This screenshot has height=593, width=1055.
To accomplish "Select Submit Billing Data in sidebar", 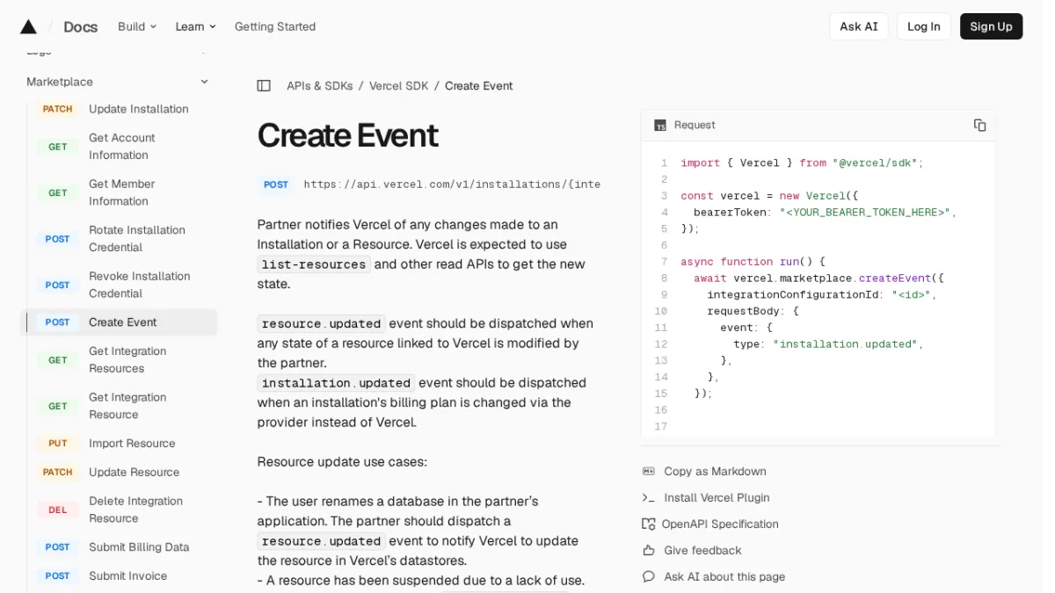I will point(139,547).
